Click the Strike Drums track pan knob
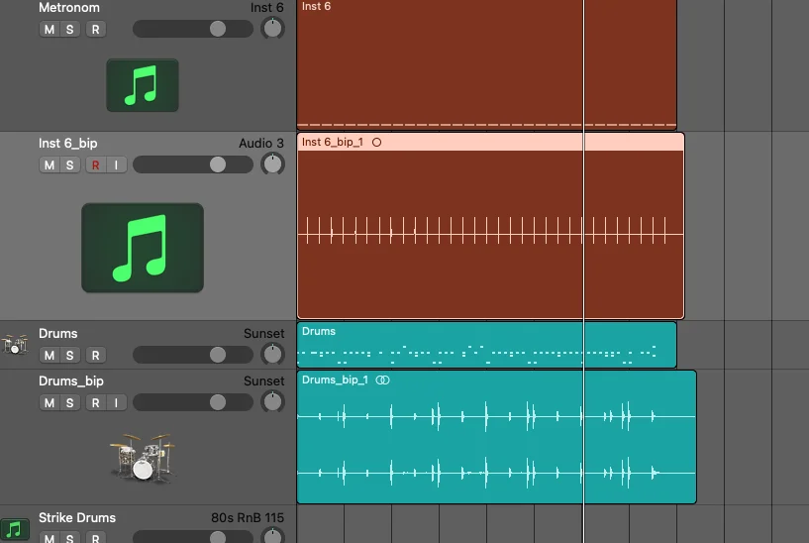Viewport: 809px width, 543px height. pyautogui.click(x=272, y=536)
